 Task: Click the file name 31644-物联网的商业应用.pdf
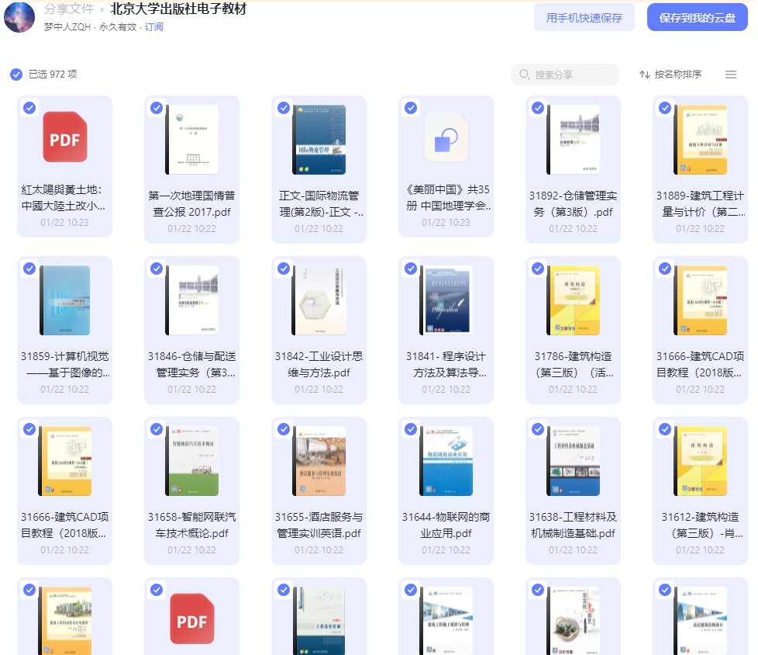[446, 525]
